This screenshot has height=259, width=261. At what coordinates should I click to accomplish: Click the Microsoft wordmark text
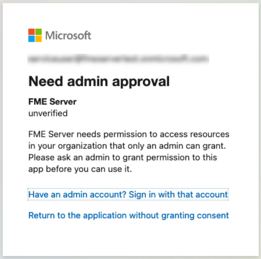(x=68, y=35)
